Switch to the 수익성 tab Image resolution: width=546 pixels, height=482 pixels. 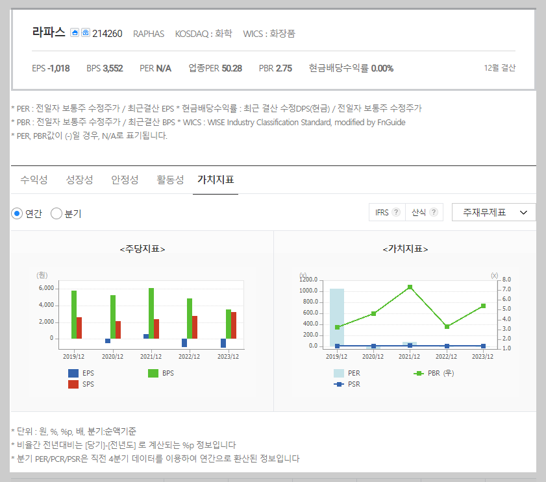32,180
